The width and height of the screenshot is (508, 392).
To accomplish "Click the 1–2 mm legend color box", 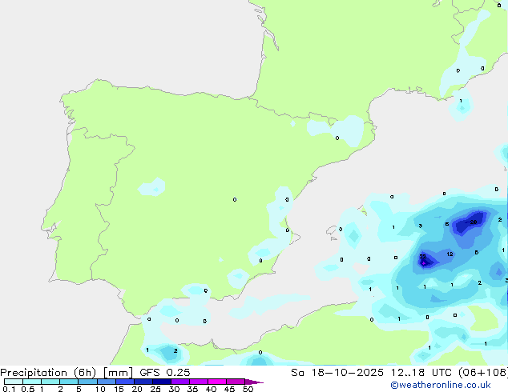I will tap(50, 382).
